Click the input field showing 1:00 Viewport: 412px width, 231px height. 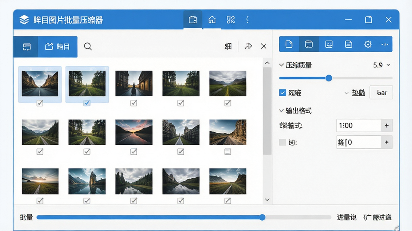(x=358, y=126)
